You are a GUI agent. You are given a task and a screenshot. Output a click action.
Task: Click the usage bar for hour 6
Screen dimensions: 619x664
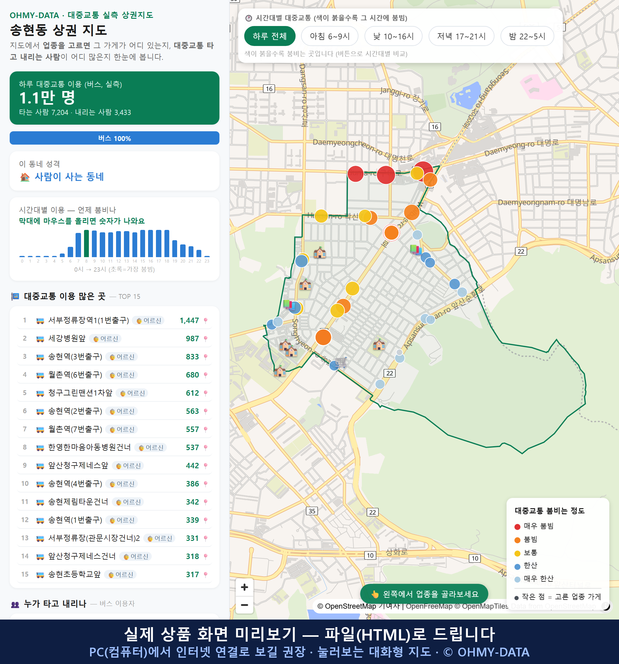[x=70, y=252]
